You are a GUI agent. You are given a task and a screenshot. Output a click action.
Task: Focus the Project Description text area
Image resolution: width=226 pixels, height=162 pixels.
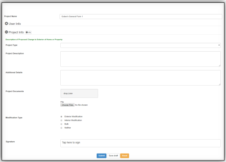point(141,59)
